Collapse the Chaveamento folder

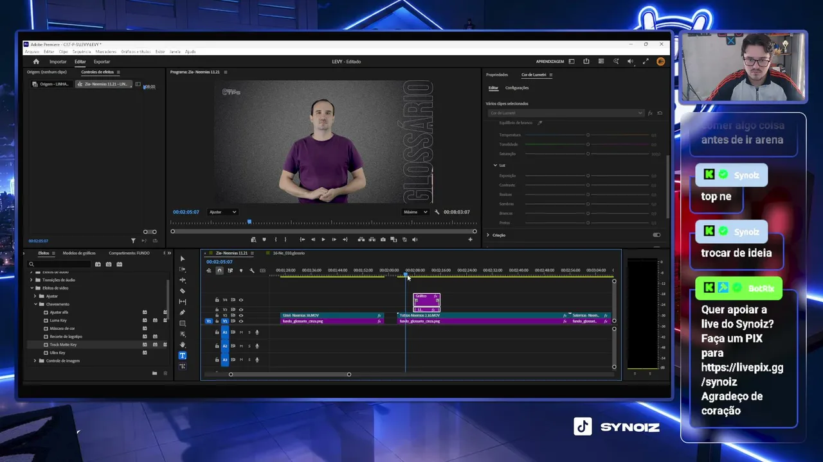(35, 304)
